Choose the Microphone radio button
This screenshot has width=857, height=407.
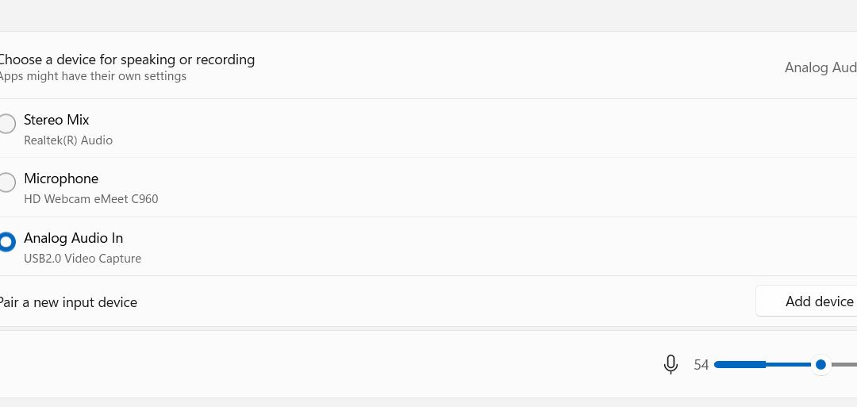pyautogui.click(x=6, y=182)
